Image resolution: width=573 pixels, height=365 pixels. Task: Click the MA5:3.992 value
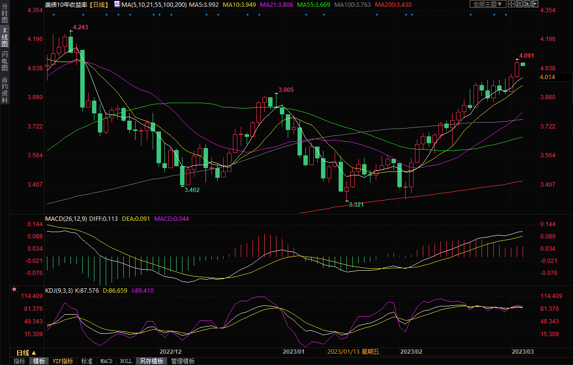(x=204, y=5)
